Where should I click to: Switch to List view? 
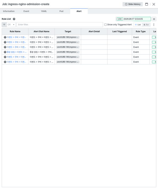coord(138,25)
